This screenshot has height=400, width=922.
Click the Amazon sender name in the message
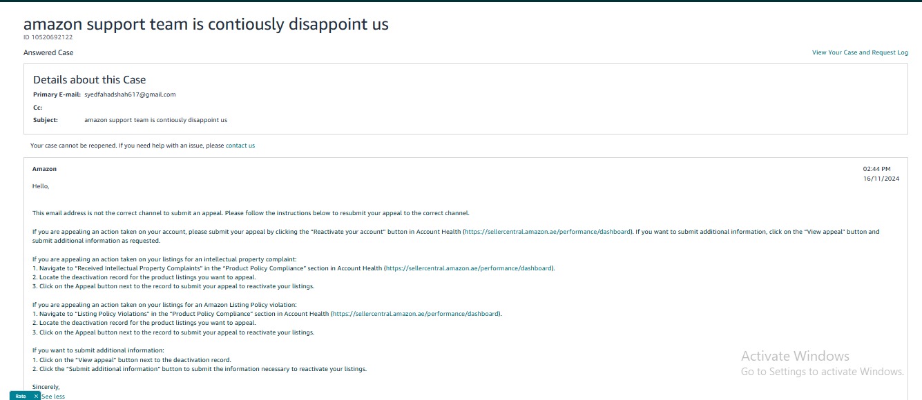pyautogui.click(x=44, y=169)
